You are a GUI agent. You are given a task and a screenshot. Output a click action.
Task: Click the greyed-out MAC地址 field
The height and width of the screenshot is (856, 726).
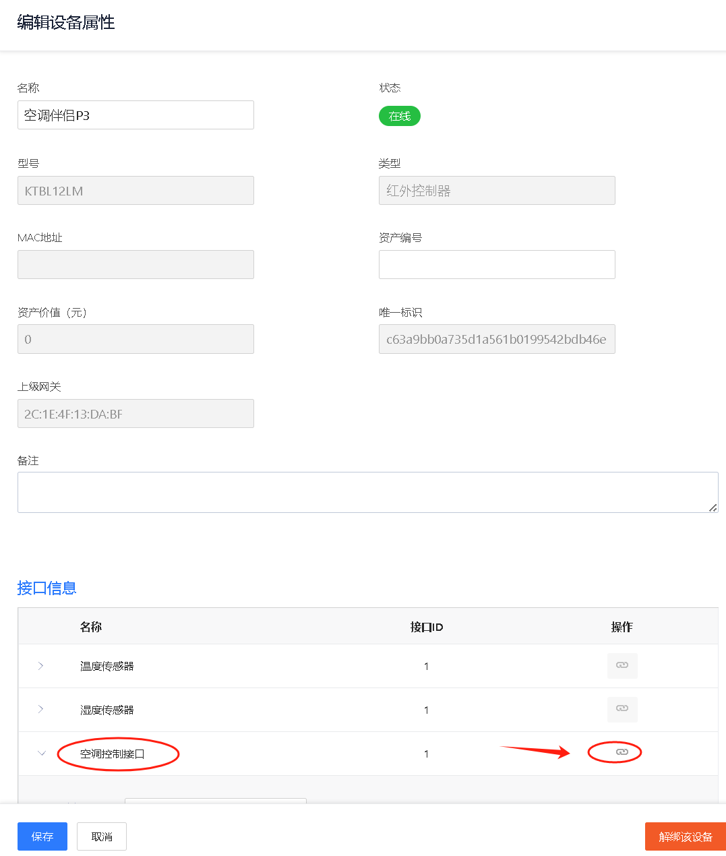135,264
